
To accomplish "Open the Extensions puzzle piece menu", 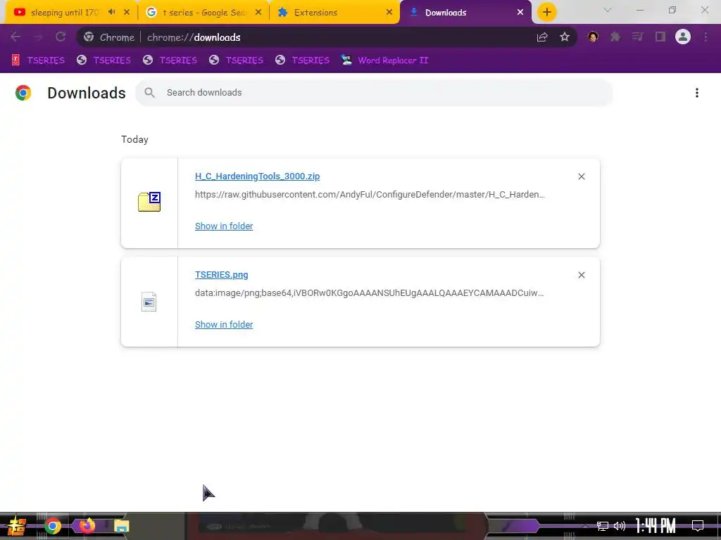I will pos(615,37).
